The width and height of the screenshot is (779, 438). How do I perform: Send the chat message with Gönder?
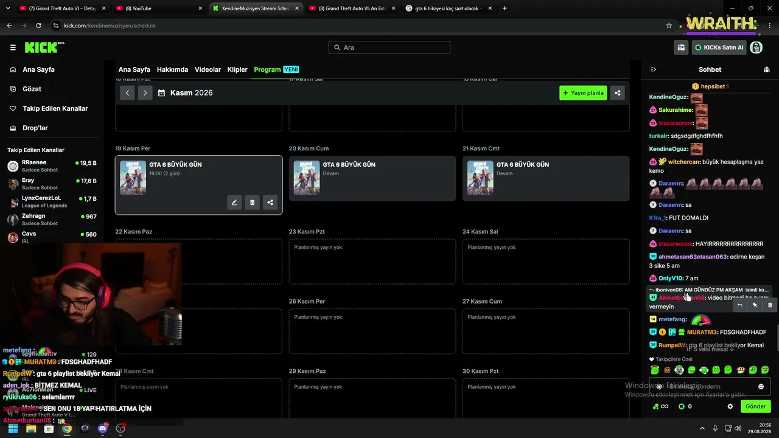coord(756,406)
